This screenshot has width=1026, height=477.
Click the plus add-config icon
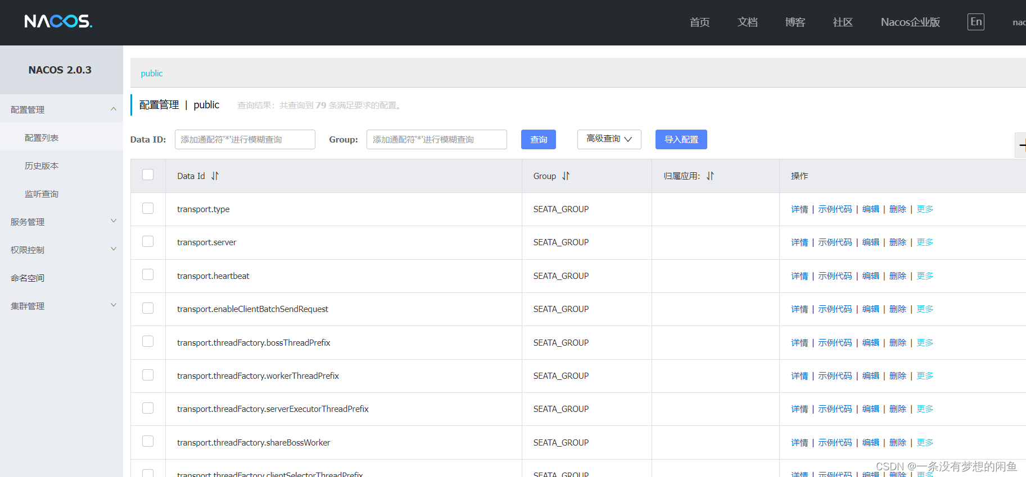click(1022, 145)
